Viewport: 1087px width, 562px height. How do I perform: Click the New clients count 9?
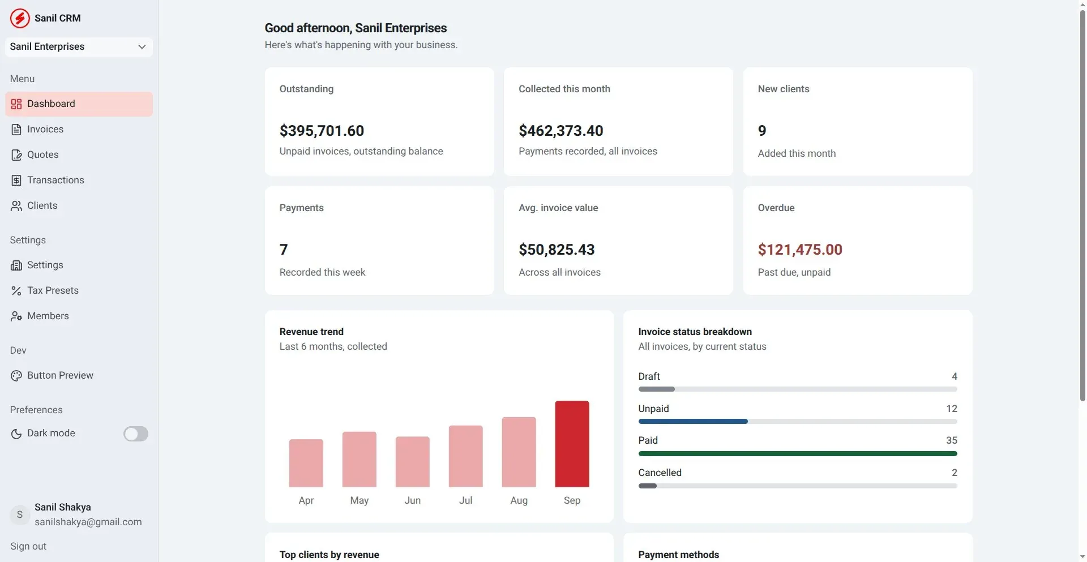tap(762, 131)
